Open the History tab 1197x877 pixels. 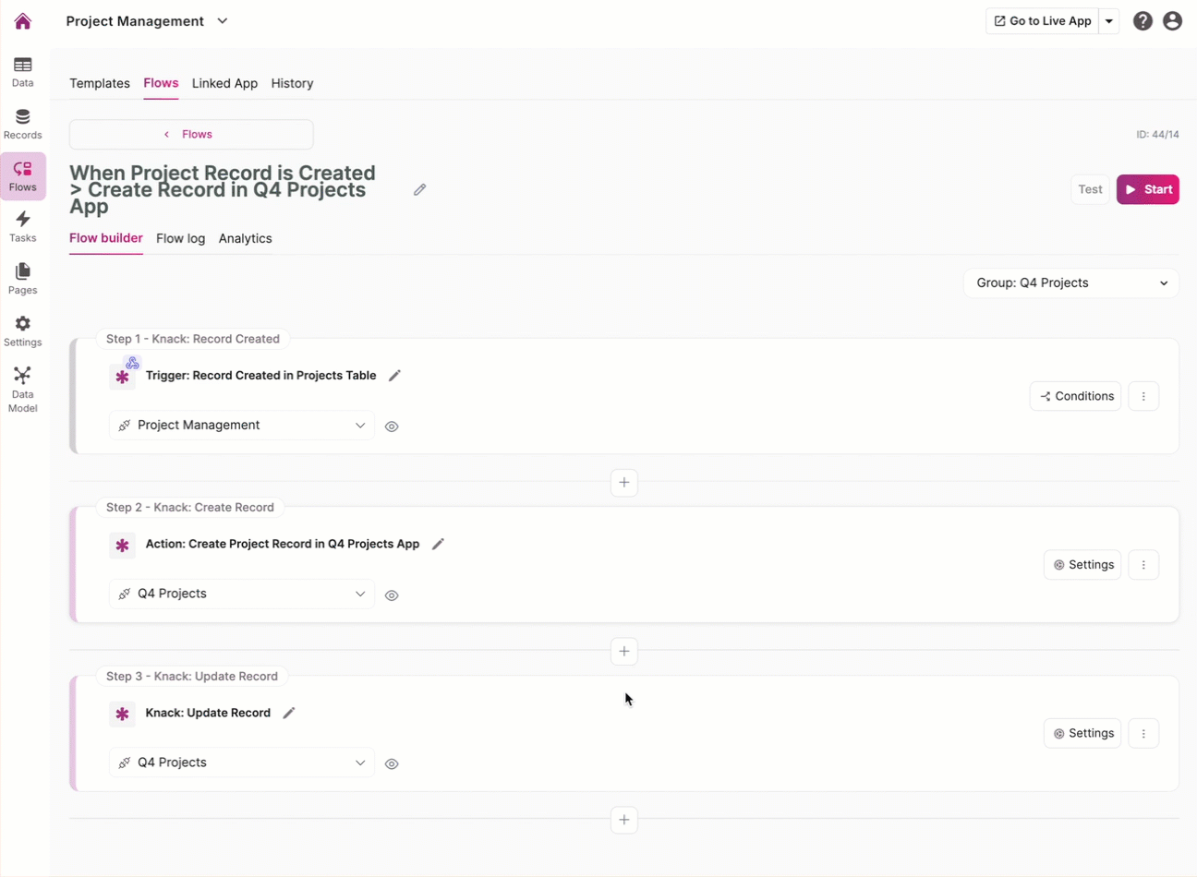[x=292, y=83]
